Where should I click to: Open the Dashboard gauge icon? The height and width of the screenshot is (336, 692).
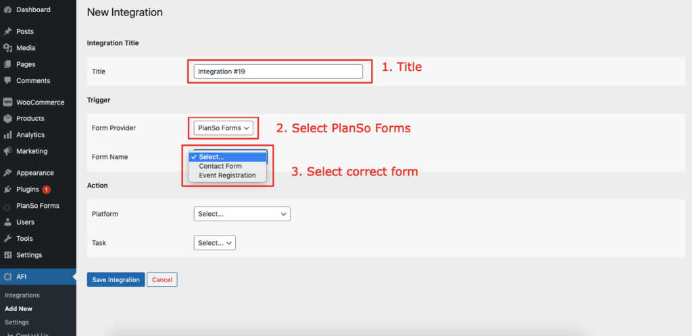coord(7,9)
